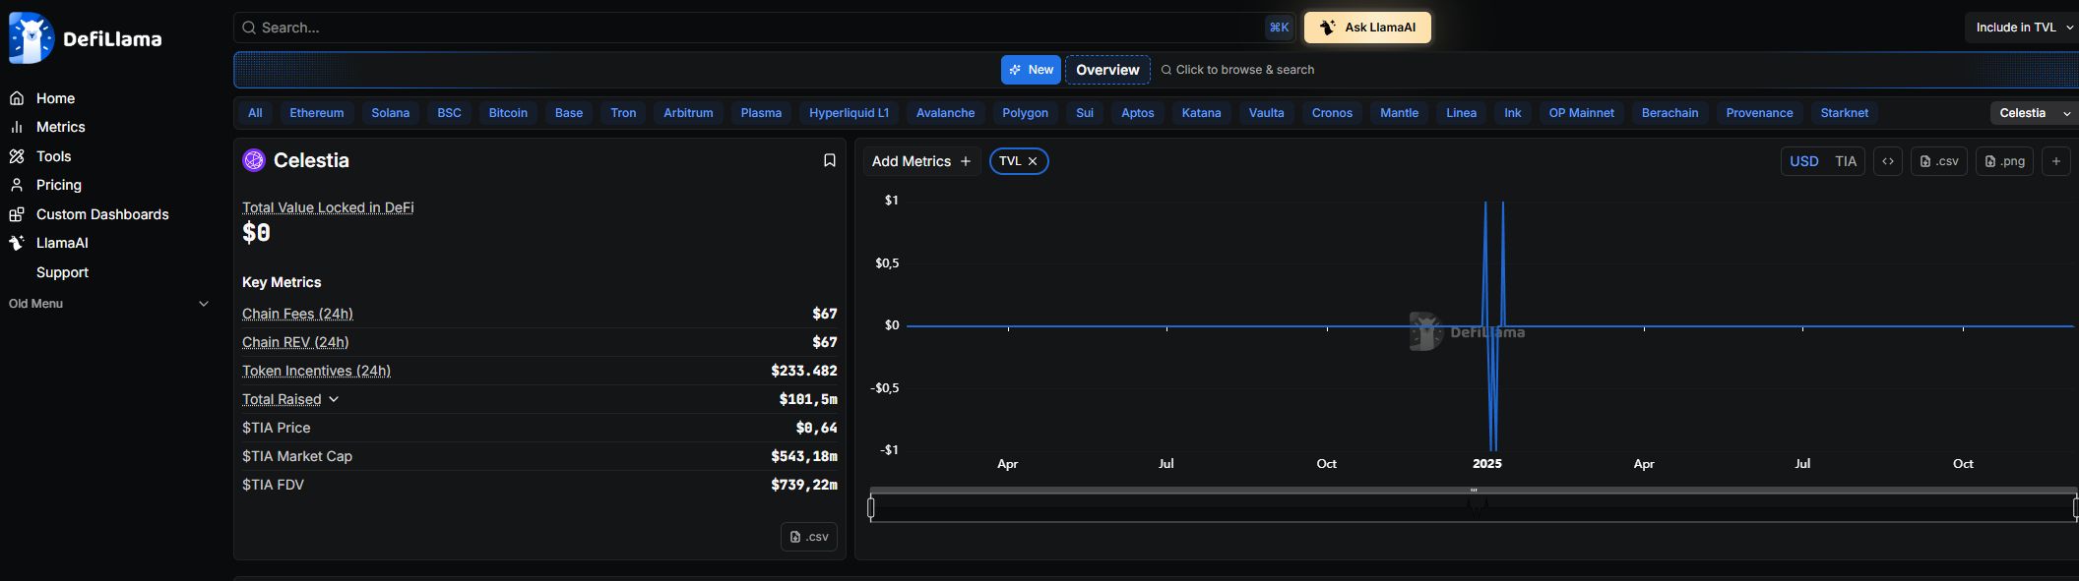The image size is (2079, 581).
Task: Click the plus icon beside .png
Action: [x=2055, y=161]
